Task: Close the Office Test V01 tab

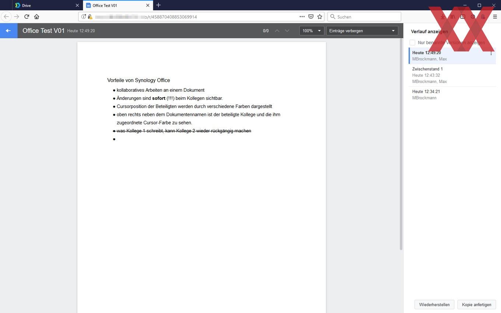Action: pyautogui.click(x=148, y=6)
